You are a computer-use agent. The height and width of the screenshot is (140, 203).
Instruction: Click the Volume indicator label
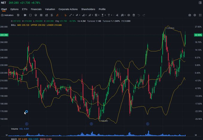tap(15, 129)
